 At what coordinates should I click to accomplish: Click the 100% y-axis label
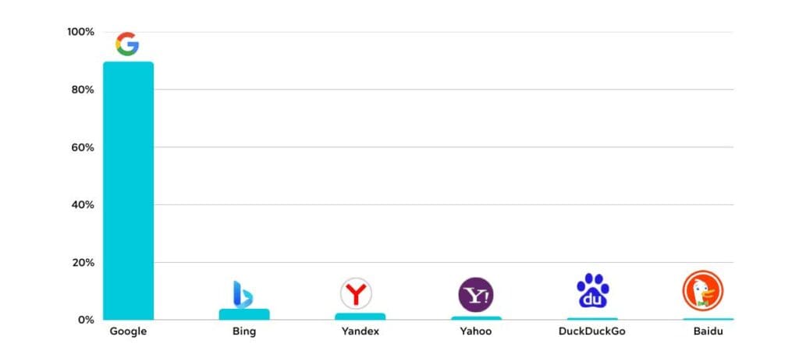tap(80, 32)
